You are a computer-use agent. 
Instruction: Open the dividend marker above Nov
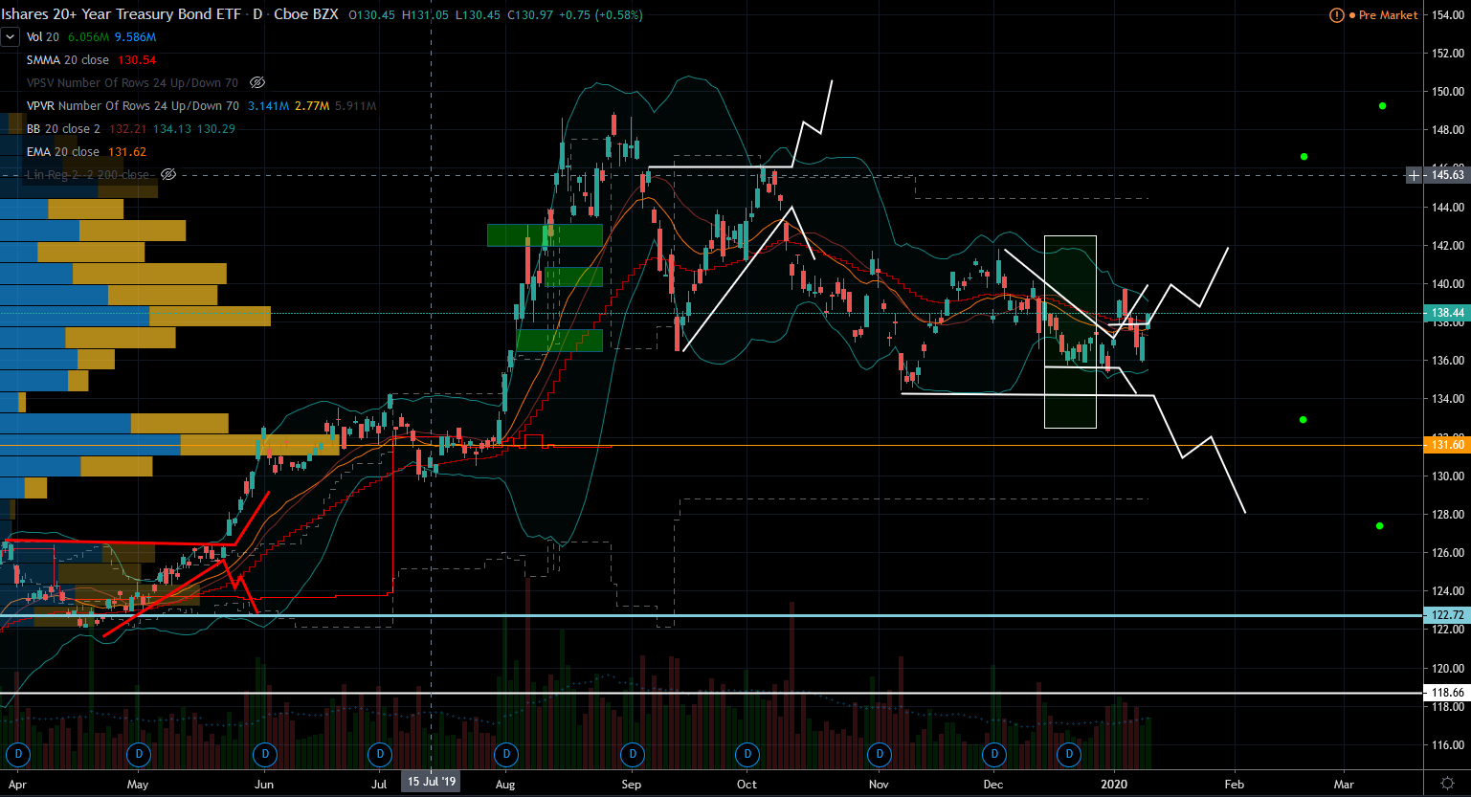[880, 755]
